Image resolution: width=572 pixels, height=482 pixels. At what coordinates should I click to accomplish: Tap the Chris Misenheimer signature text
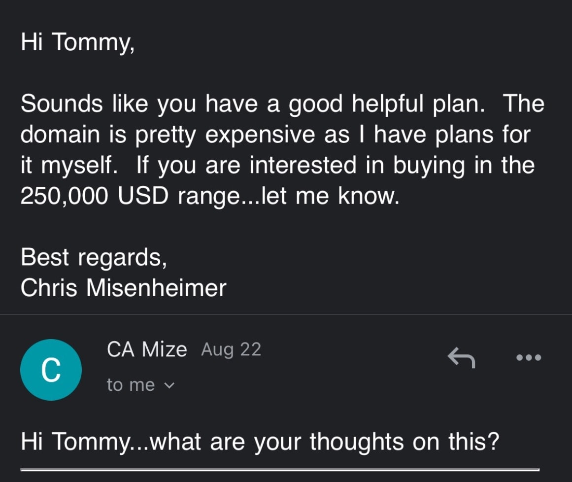(x=123, y=288)
